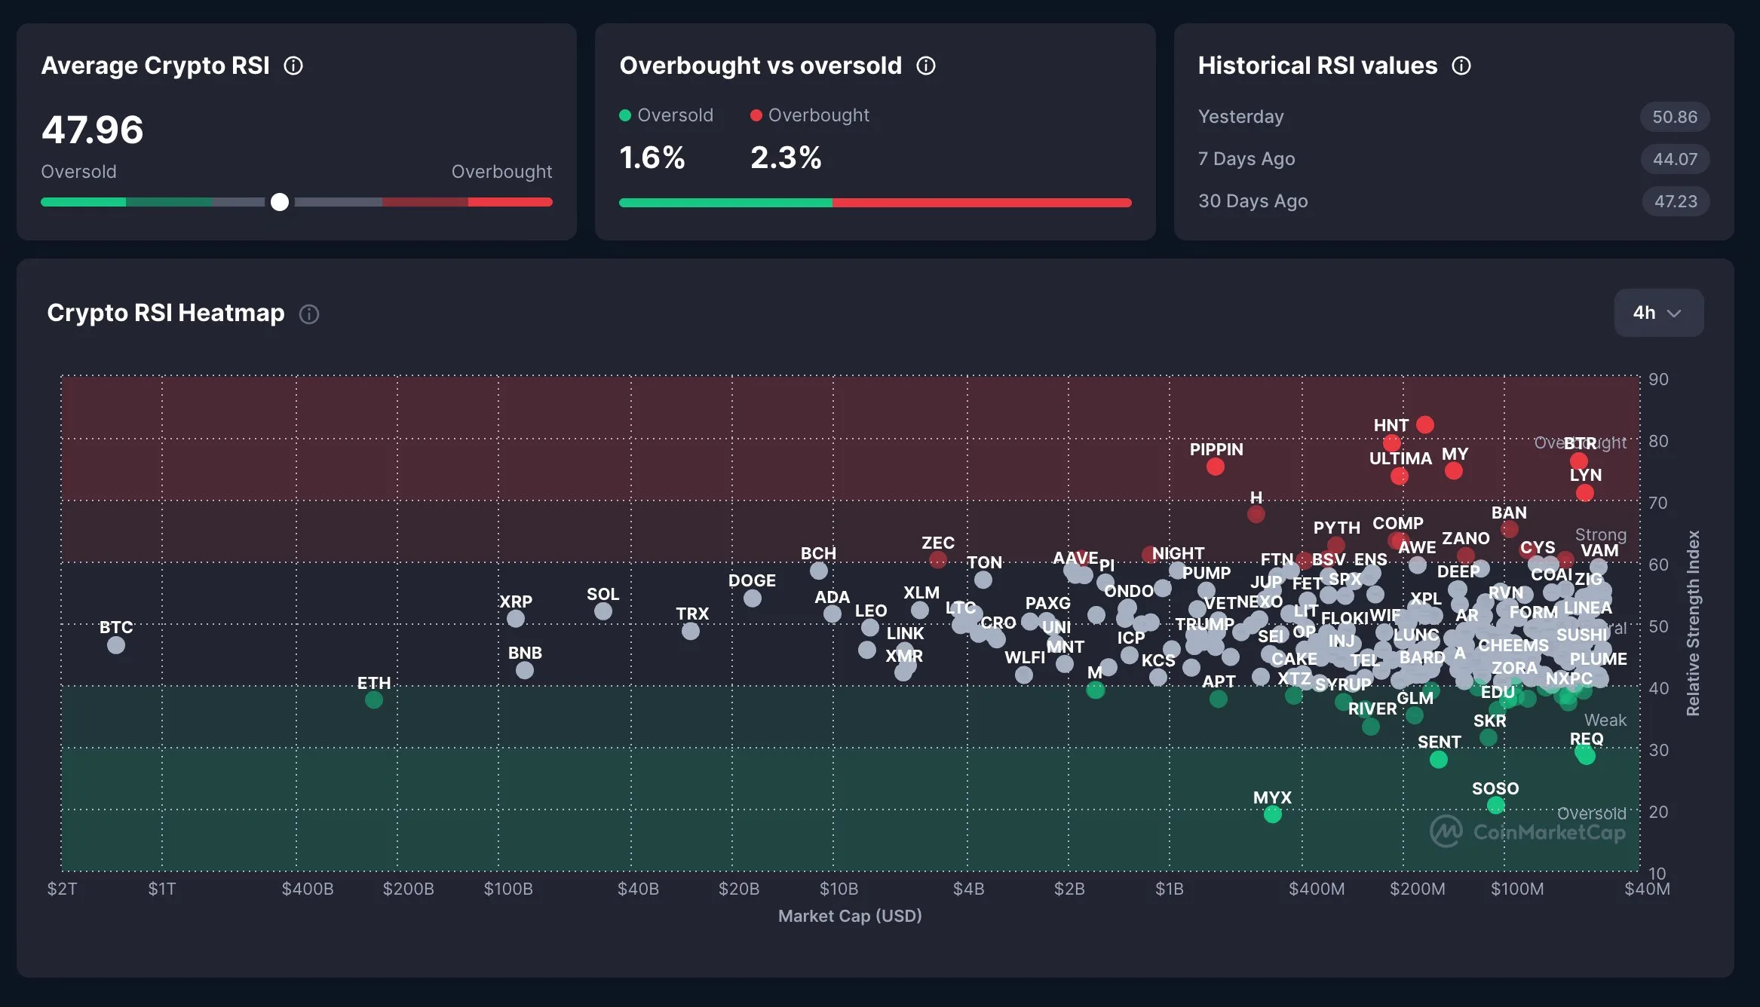1760x1007 pixels.
Task: Click the Average RSI slider handle
Action: [280, 202]
